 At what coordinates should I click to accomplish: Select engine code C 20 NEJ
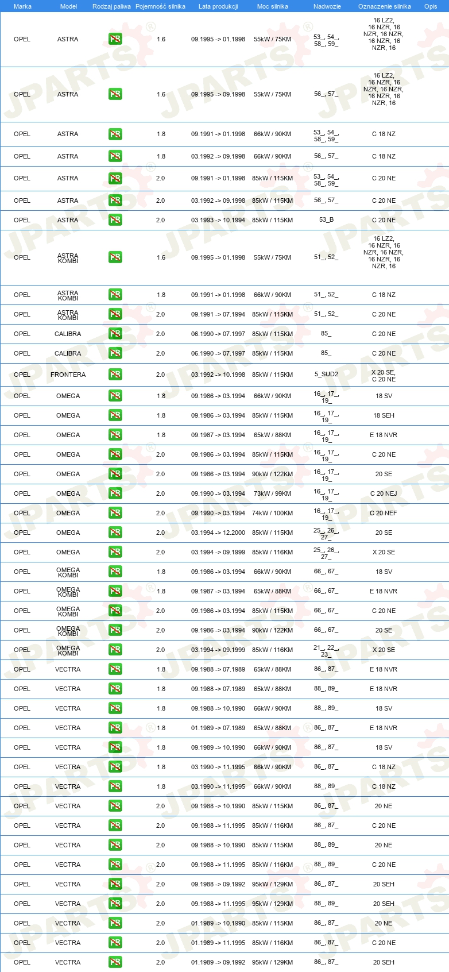pos(384,493)
